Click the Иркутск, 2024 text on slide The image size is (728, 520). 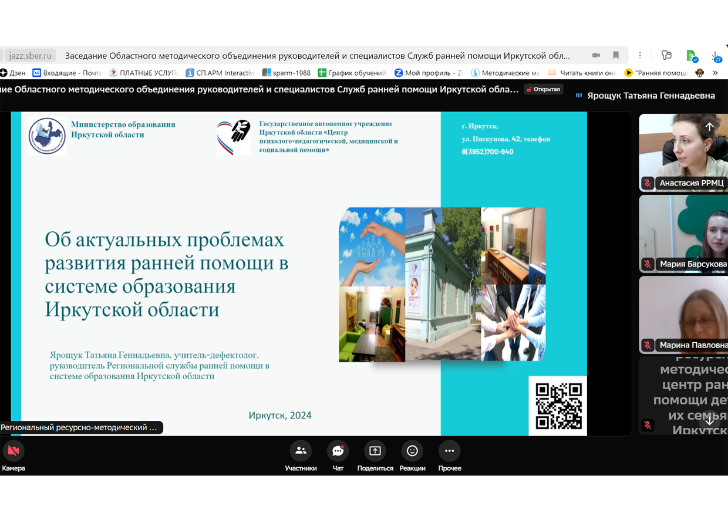pyautogui.click(x=280, y=416)
